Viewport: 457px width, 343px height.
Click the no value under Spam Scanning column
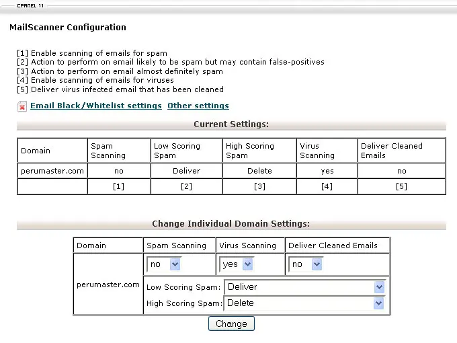coord(119,171)
